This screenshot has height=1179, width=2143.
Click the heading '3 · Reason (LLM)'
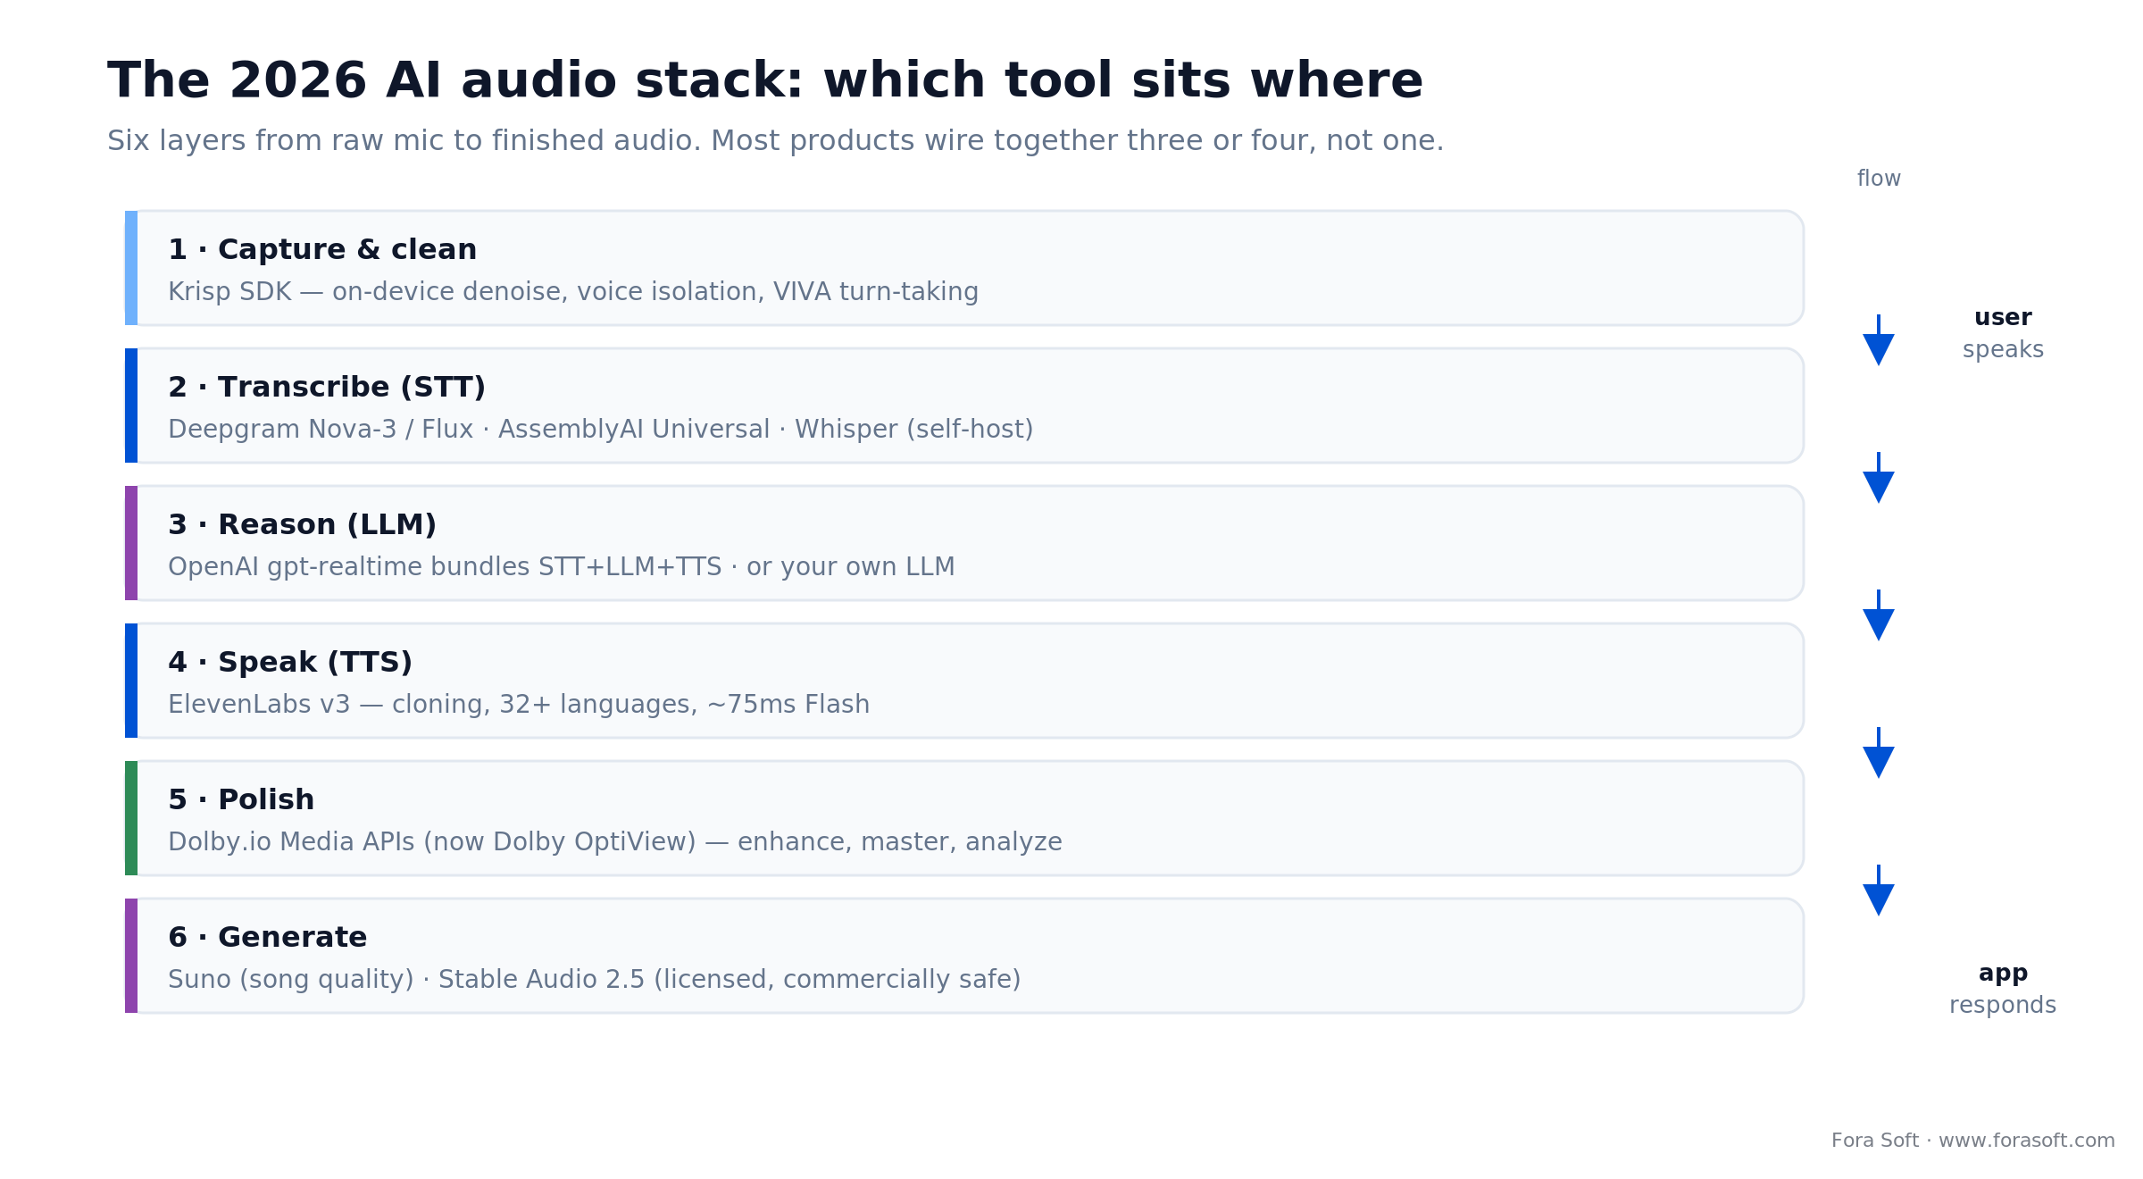(302, 525)
